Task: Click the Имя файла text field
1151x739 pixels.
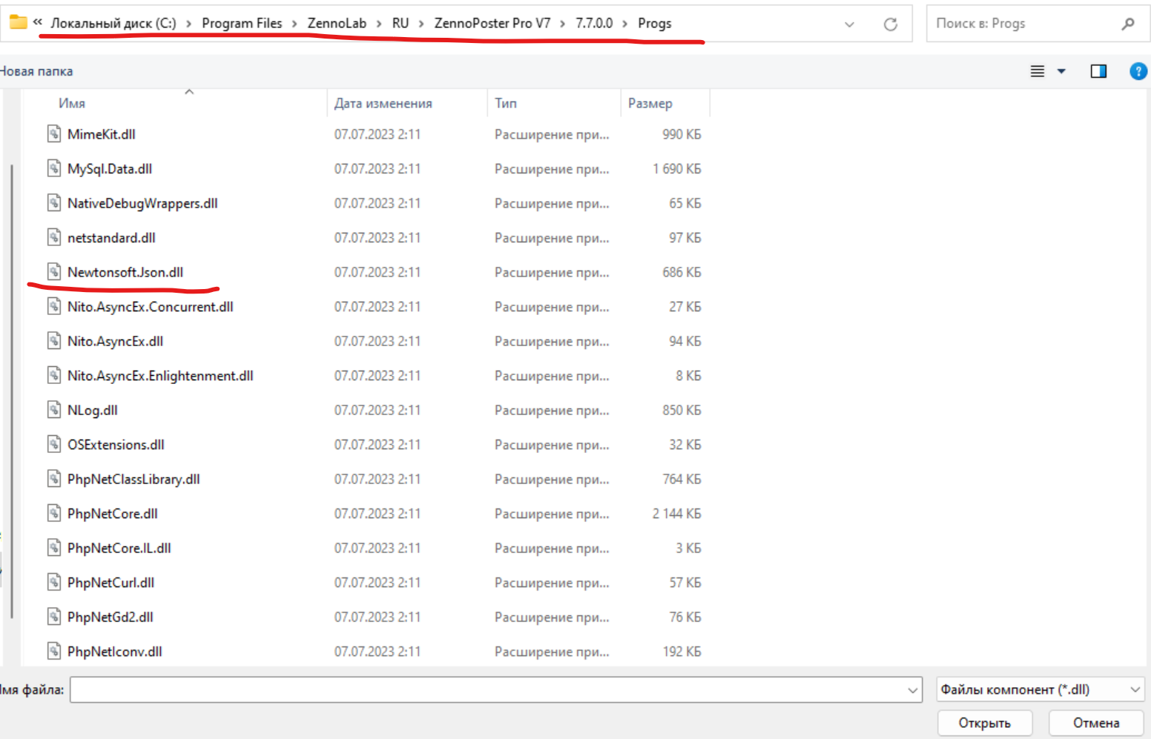Action: [496, 689]
